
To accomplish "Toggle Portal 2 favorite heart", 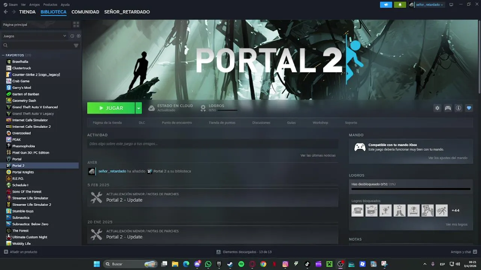I will (469, 108).
